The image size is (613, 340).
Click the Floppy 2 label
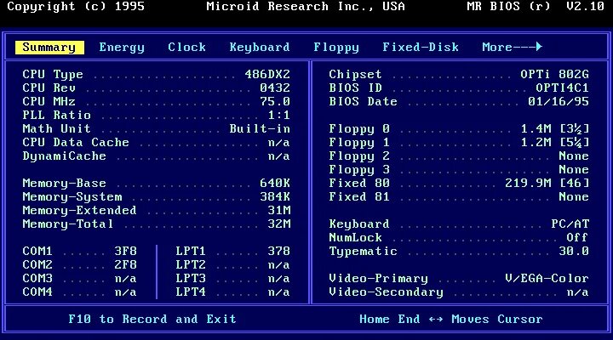(359, 156)
